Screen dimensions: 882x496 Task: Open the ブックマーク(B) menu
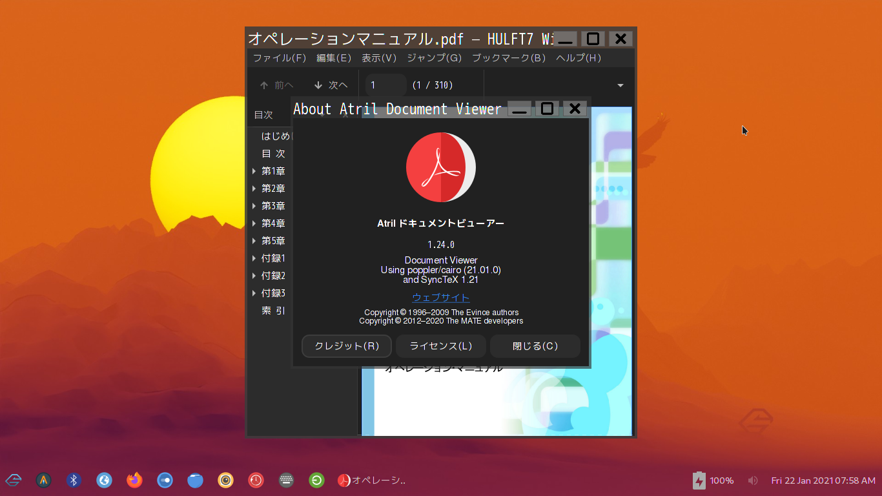click(x=509, y=57)
